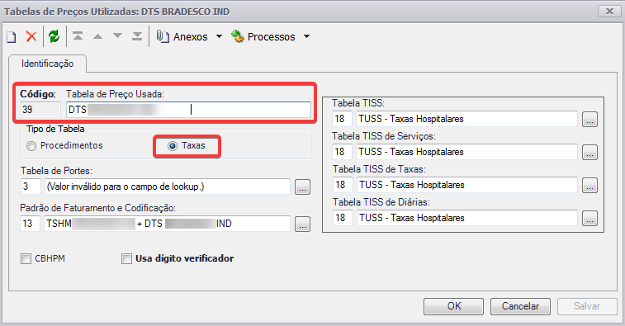Close the Tabelas de Preços Utilizadas window

pos(609,12)
